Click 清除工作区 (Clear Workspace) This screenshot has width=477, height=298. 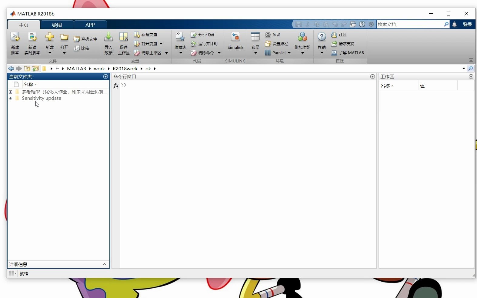coord(148,53)
